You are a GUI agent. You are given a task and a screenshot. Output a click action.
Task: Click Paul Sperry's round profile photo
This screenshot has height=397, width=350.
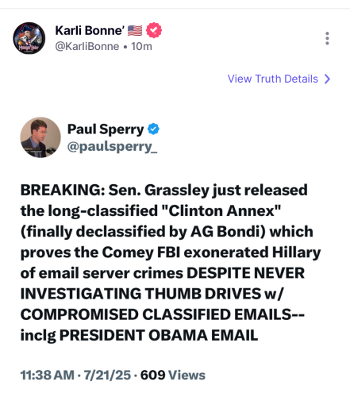tap(40, 137)
